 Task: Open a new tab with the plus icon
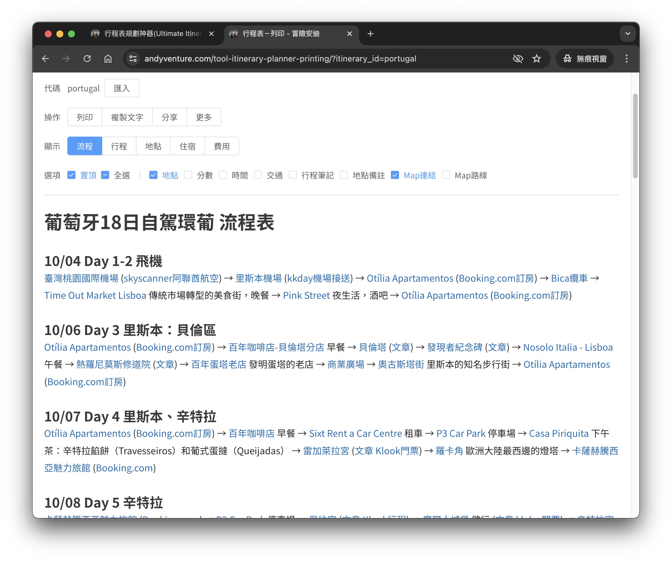point(370,34)
